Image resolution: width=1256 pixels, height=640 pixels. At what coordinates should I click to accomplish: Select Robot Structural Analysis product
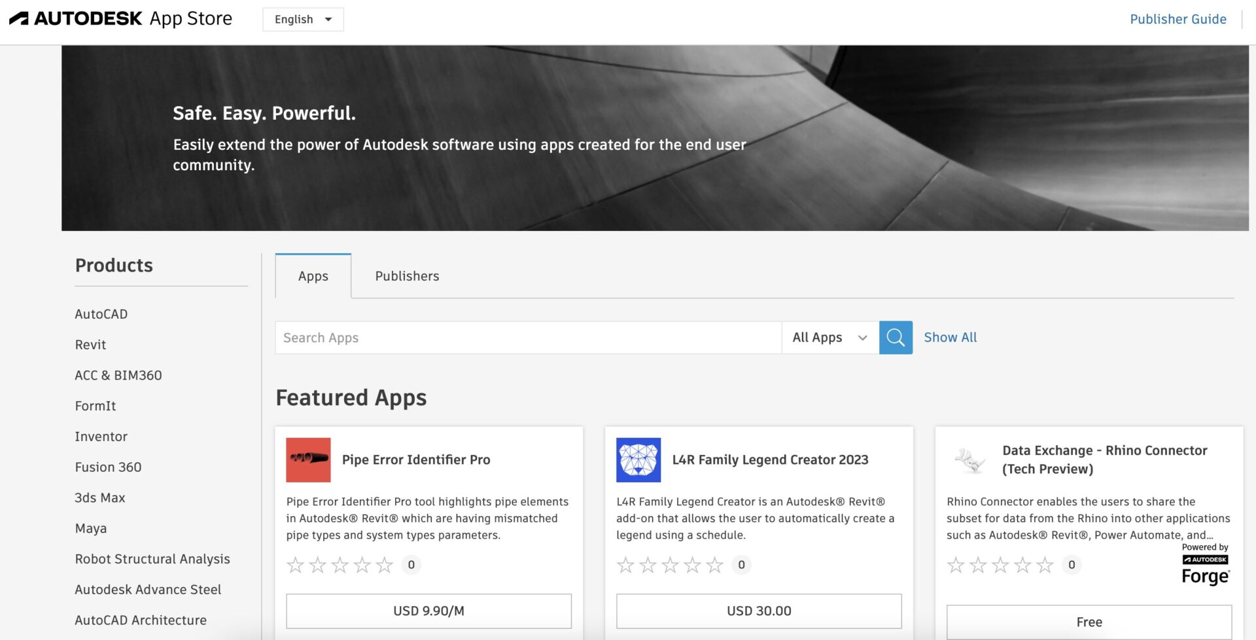click(x=152, y=559)
